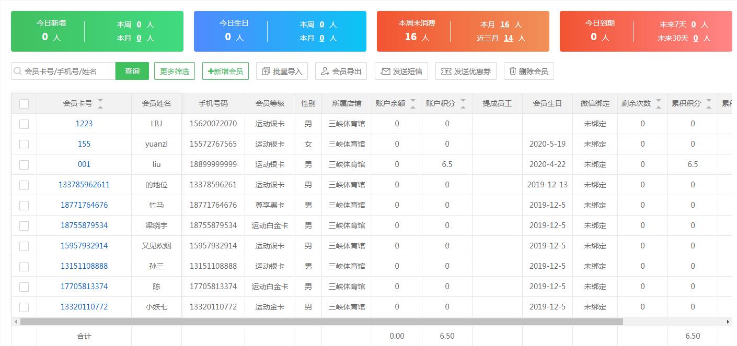Check the checkbox for member LIU
Viewport: 737px width, 346px height.
(24, 124)
